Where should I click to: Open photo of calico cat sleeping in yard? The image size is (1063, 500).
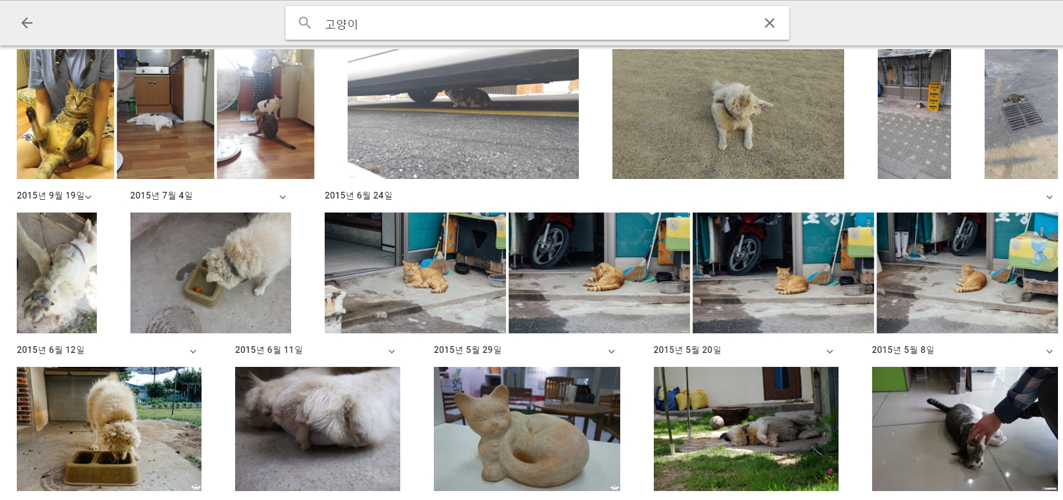[746, 429]
